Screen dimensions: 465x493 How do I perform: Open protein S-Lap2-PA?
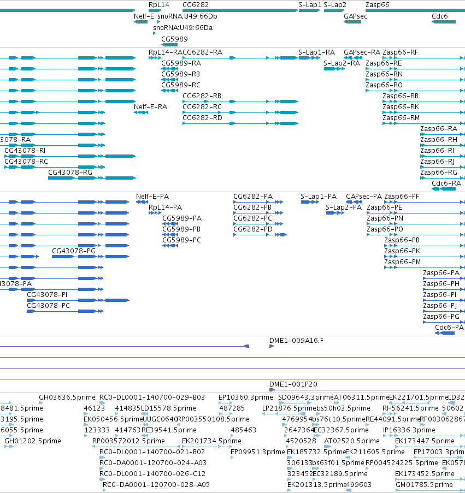pyautogui.click(x=344, y=207)
